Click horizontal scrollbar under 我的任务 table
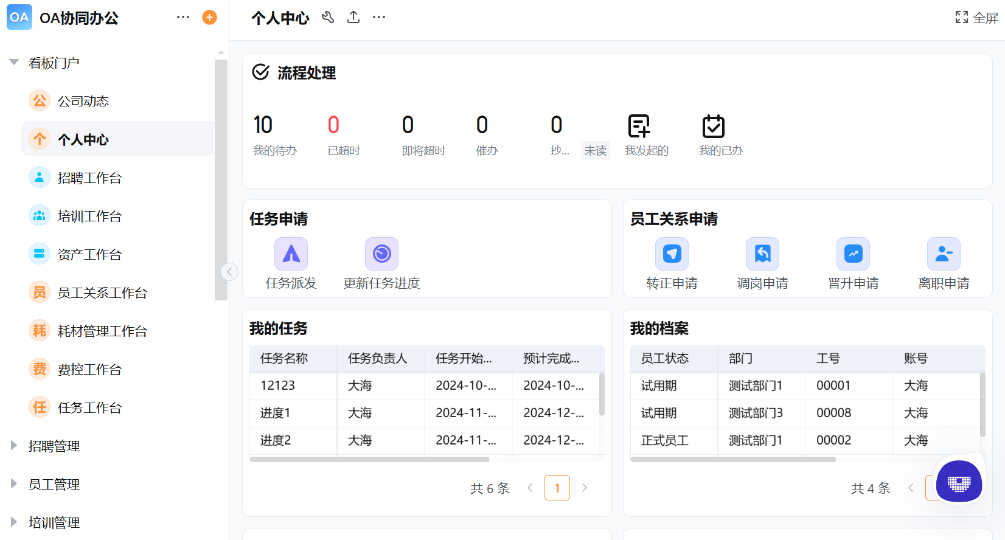 [369, 459]
